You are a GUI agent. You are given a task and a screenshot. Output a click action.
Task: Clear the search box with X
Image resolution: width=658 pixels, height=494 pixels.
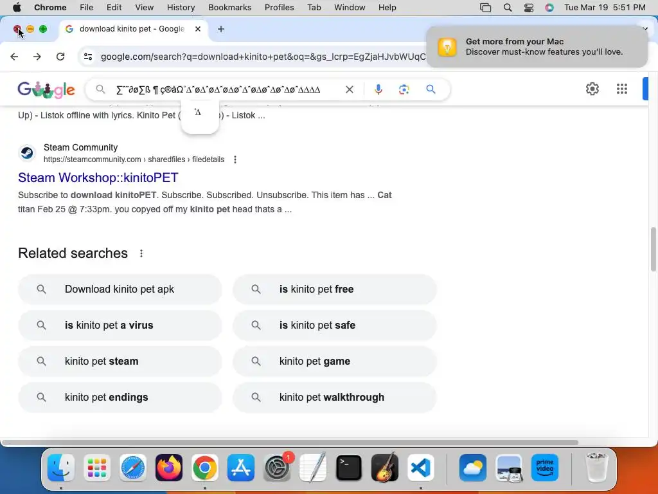(349, 89)
